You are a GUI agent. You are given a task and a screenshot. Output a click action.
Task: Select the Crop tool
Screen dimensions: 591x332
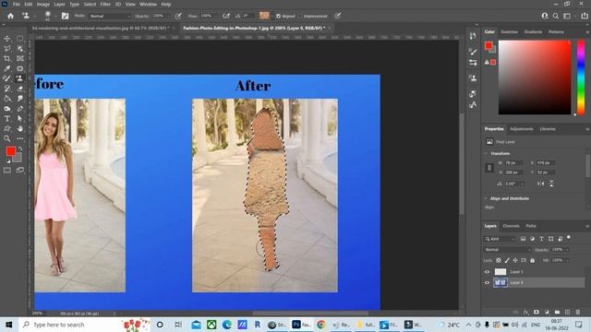[x=7, y=58]
